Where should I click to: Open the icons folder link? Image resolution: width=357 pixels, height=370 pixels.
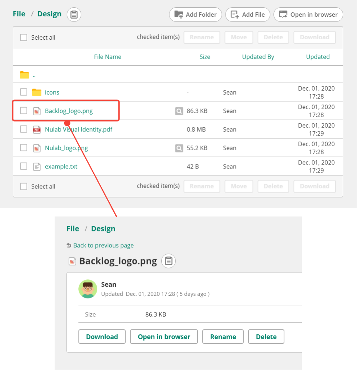coord(52,92)
